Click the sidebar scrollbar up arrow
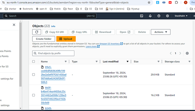The width and height of the screenshot is (195, 111). tap(20, 21)
